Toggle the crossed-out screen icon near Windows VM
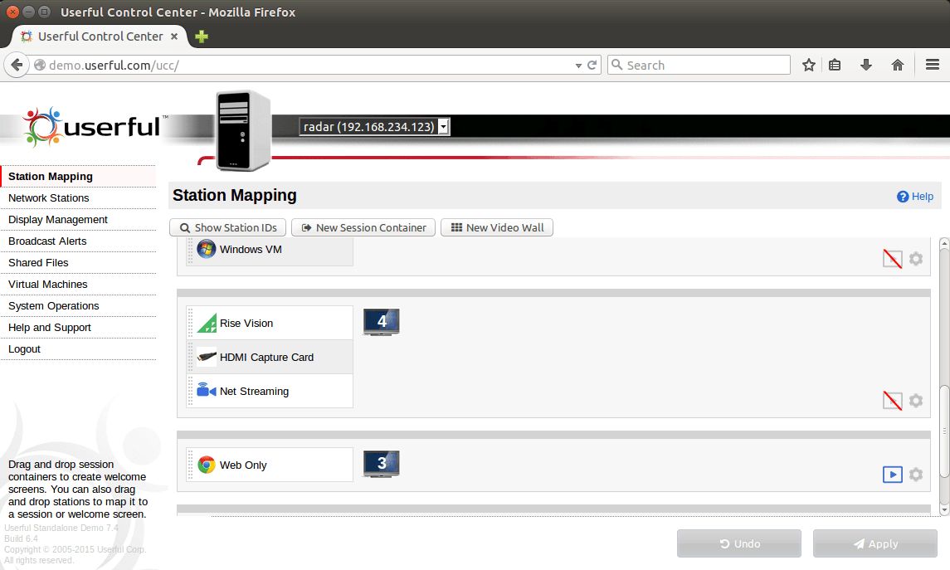Viewport: 950px width, 570px height. coord(892,259)
